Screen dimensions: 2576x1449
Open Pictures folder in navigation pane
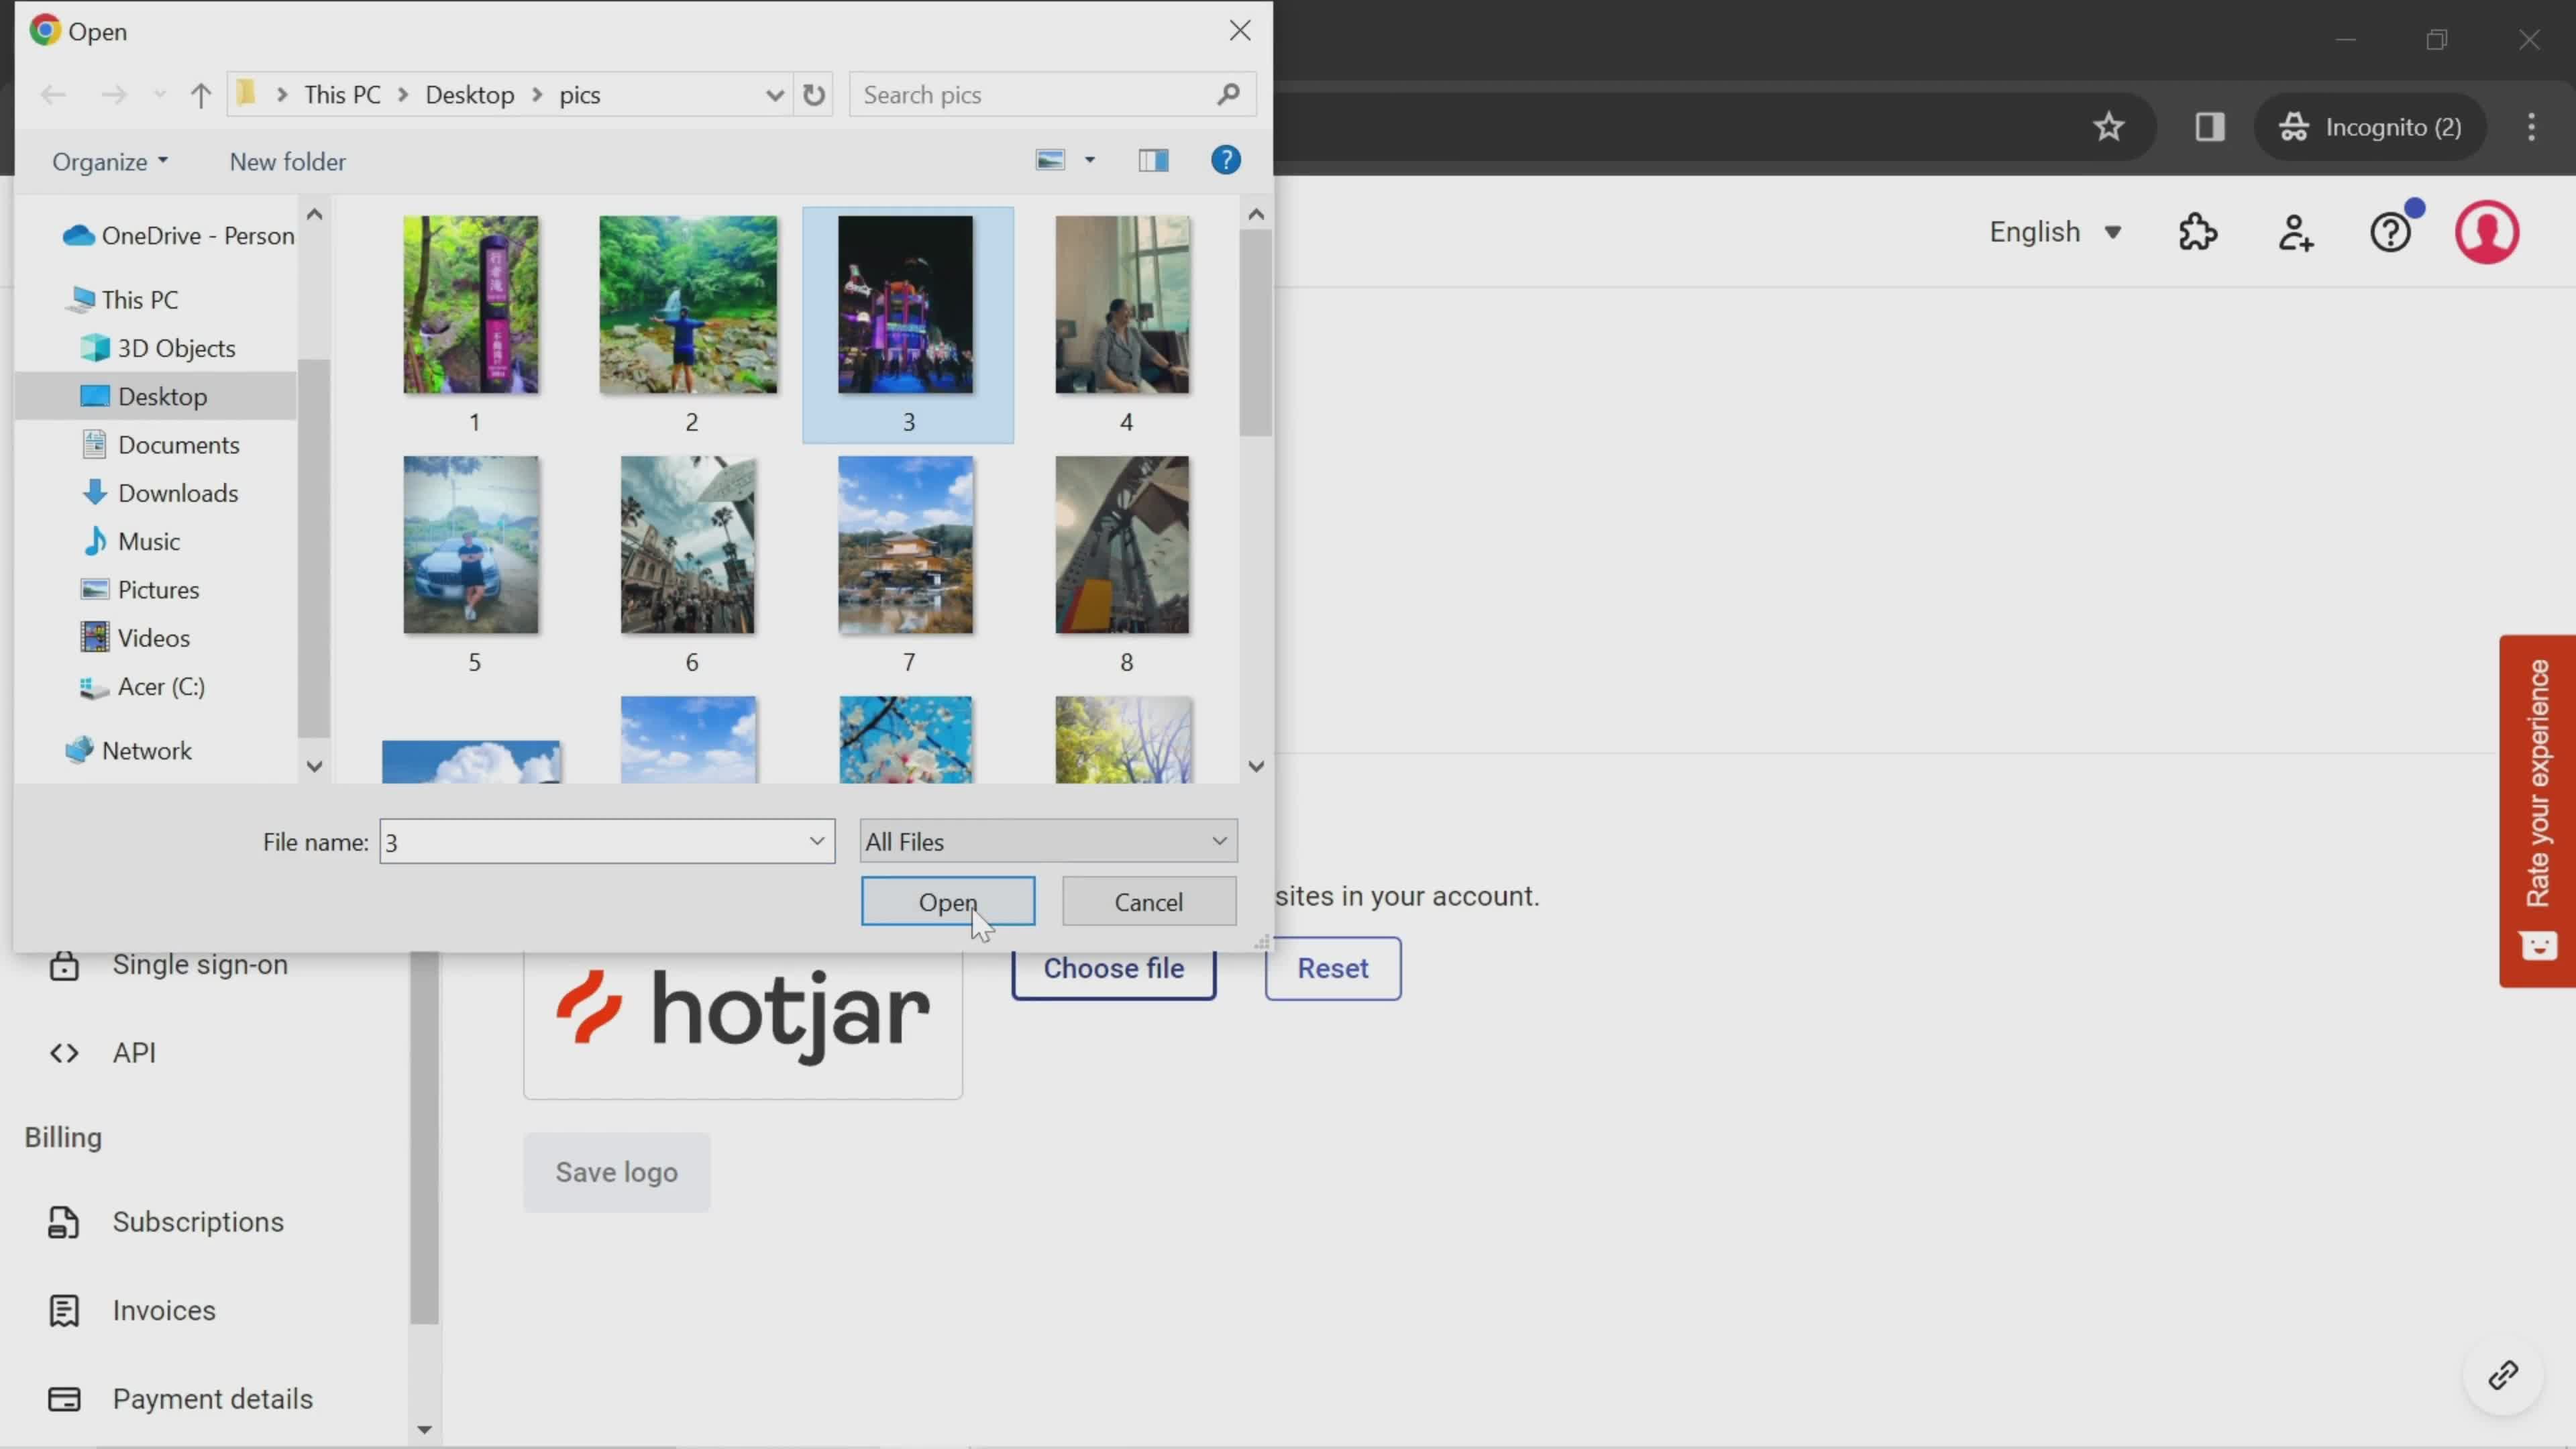pyautogui.click(x=140, y=589)
